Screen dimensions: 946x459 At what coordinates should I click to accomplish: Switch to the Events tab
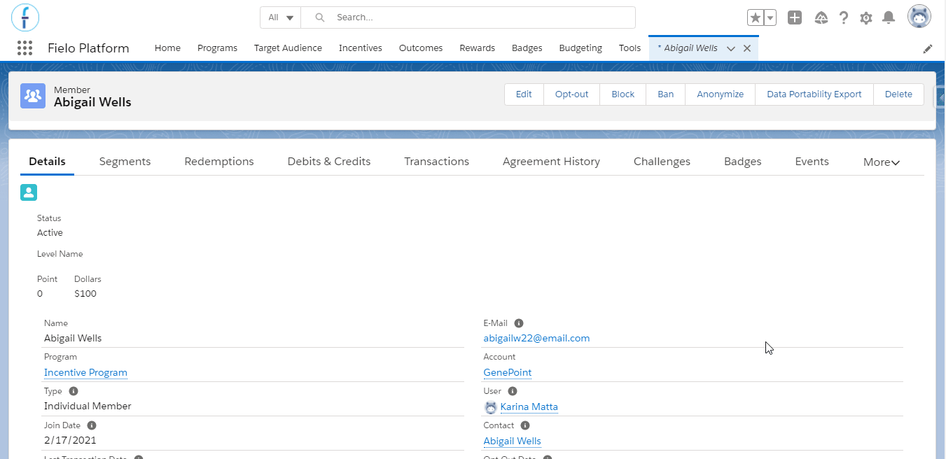point(812,162)
